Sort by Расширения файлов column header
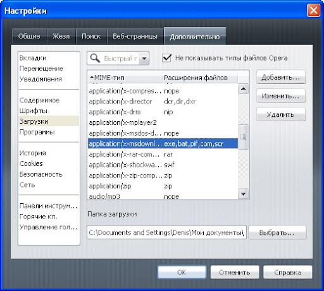The image size is (324, 291). [x=201, y=78]
